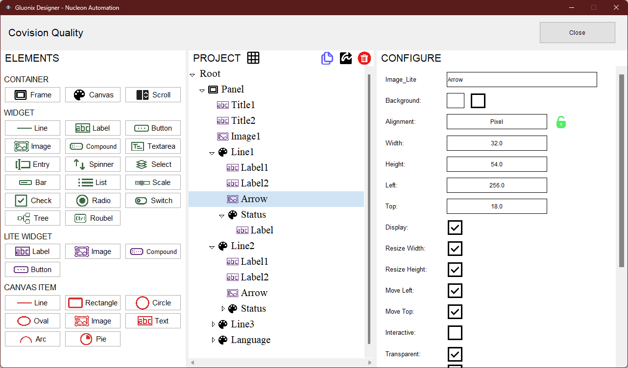Click the copy project icon
Viewport: 628px width, 368px height.
coord(327,58)
